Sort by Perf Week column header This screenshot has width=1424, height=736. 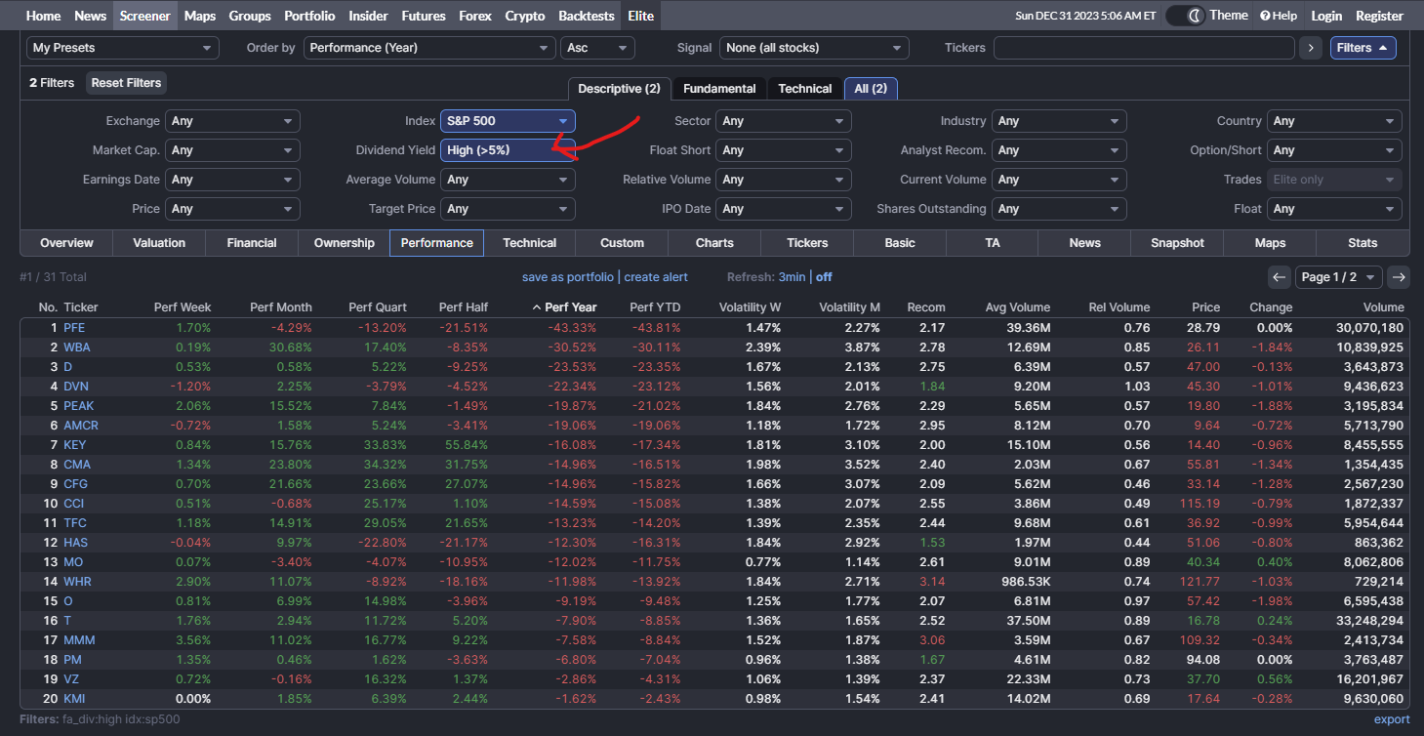pos(183,307)
